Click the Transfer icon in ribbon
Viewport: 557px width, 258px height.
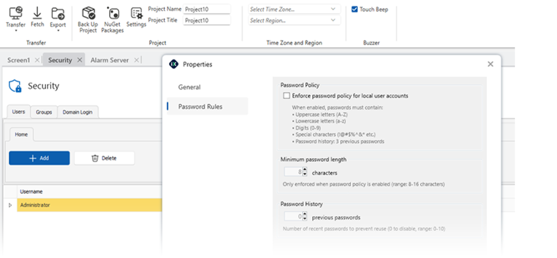pyautogui.click(x=16, y=14)
